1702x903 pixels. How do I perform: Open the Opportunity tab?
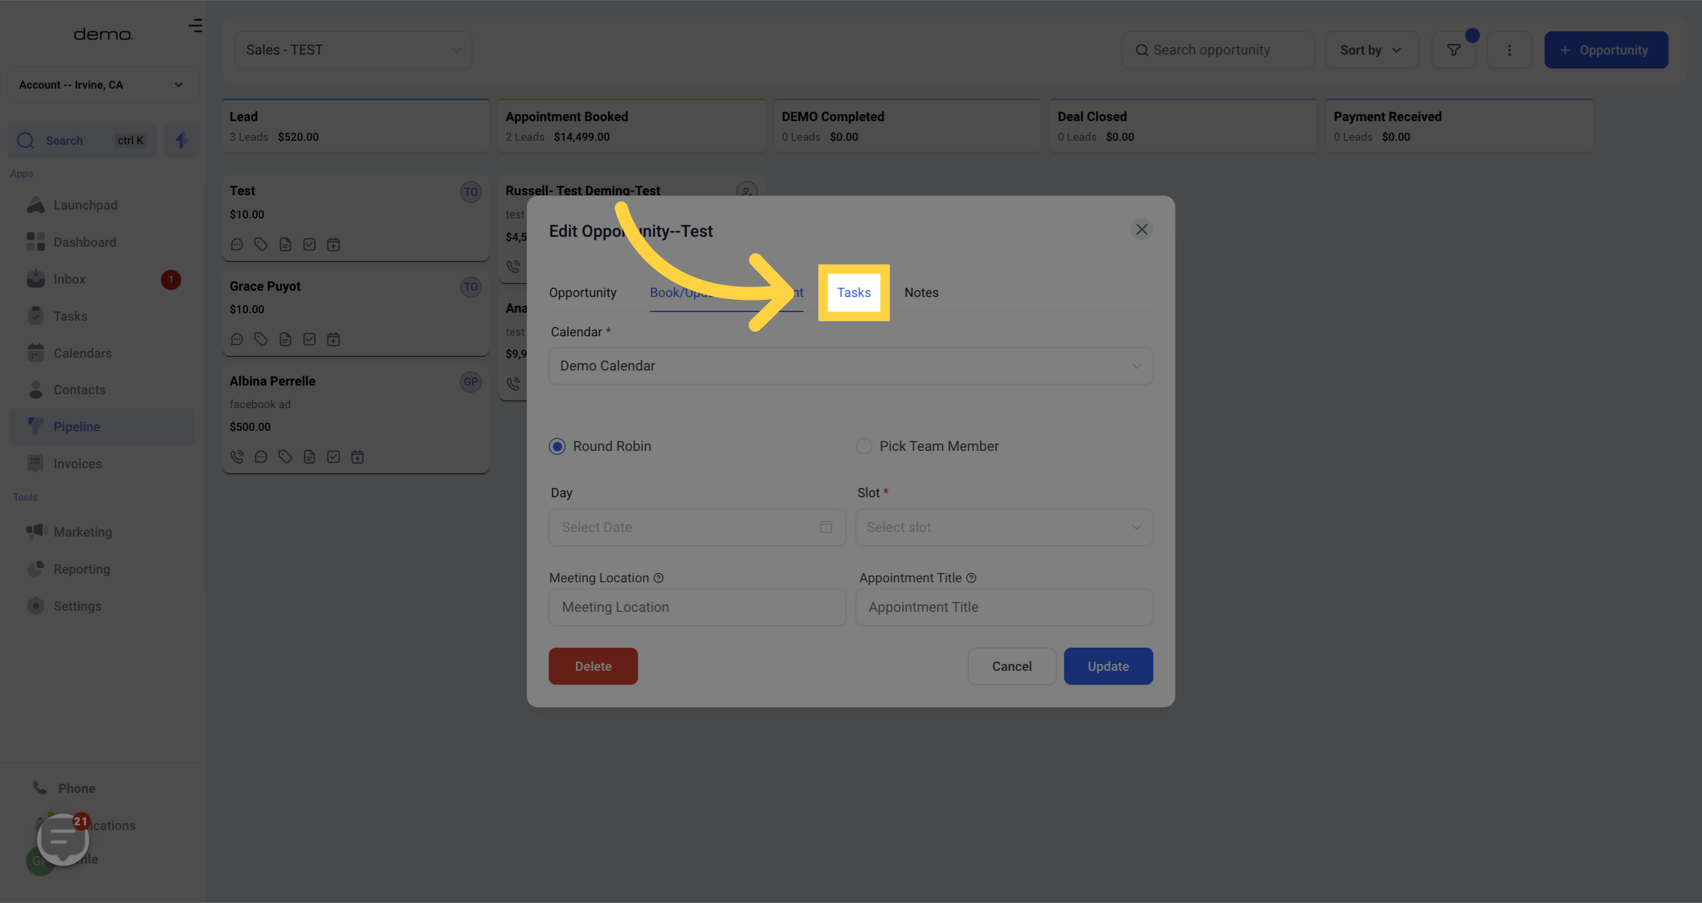[582, 293]
